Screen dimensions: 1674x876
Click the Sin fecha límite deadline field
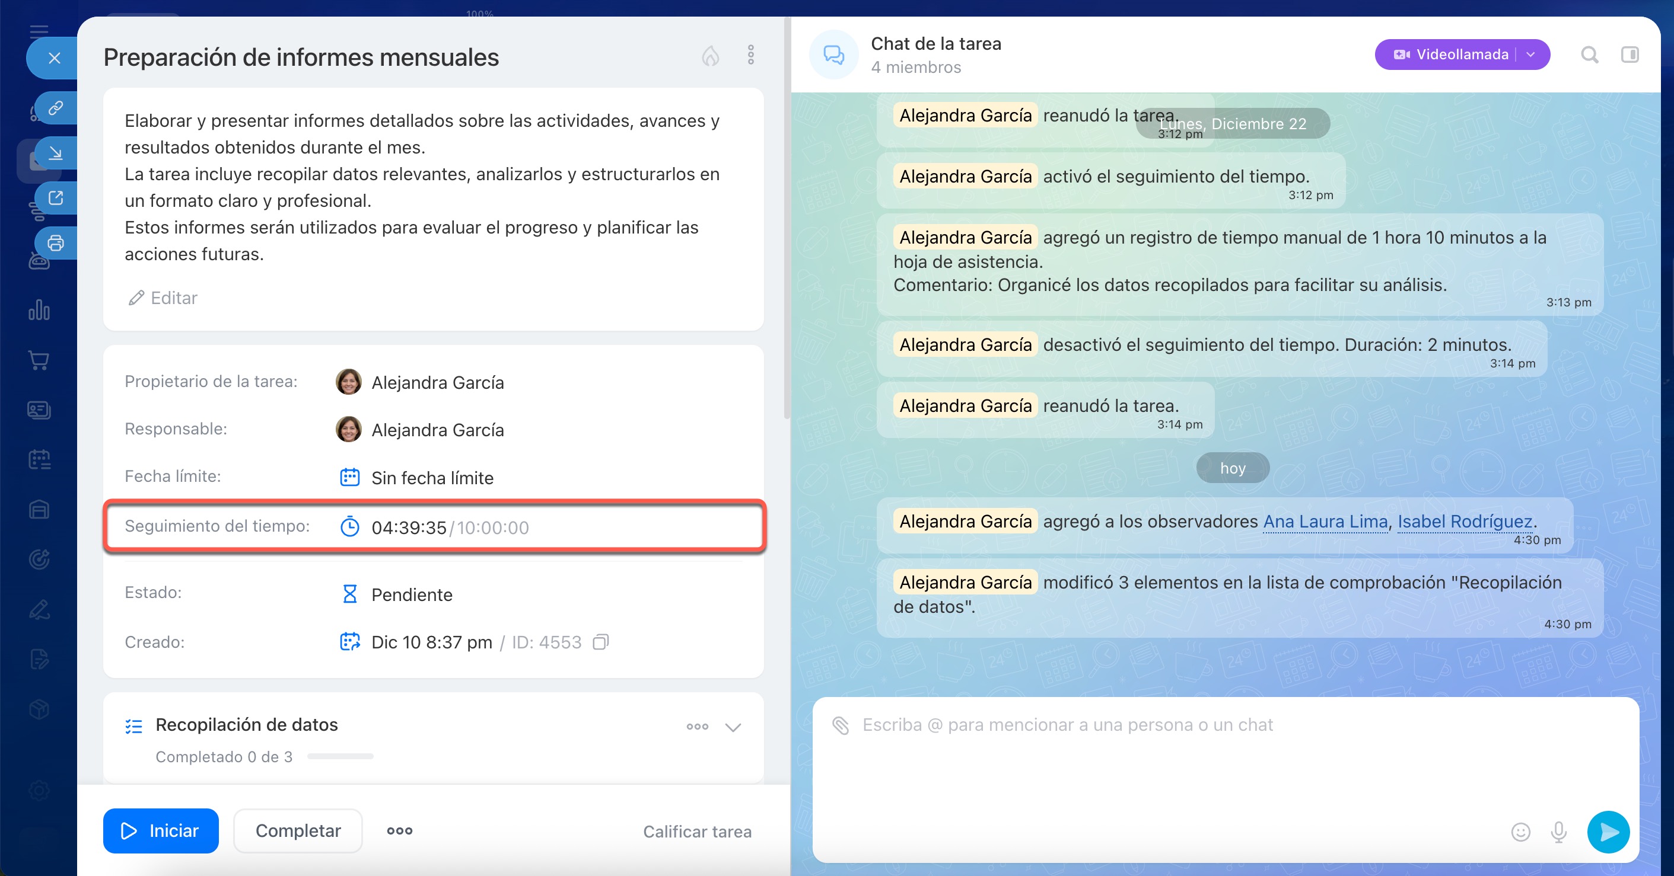click(431, 478)
